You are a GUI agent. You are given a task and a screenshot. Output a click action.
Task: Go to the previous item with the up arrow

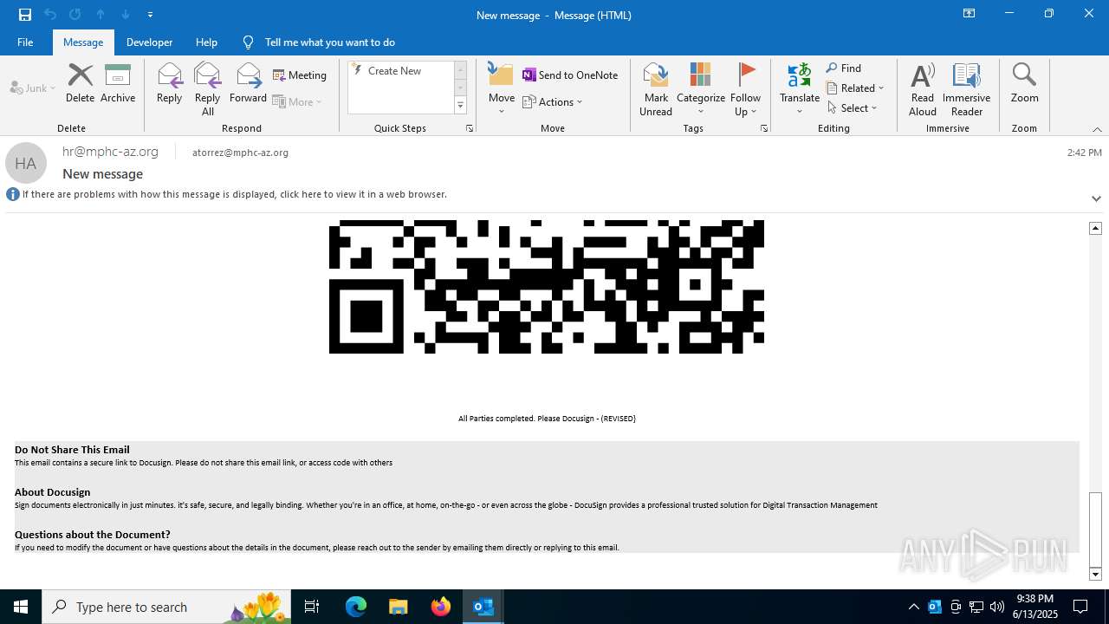(101, 15)
